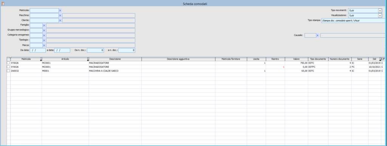387x146 pixels.
Task: Click the lookup arrow next to Macchina field
Action: tap(60, 15)
